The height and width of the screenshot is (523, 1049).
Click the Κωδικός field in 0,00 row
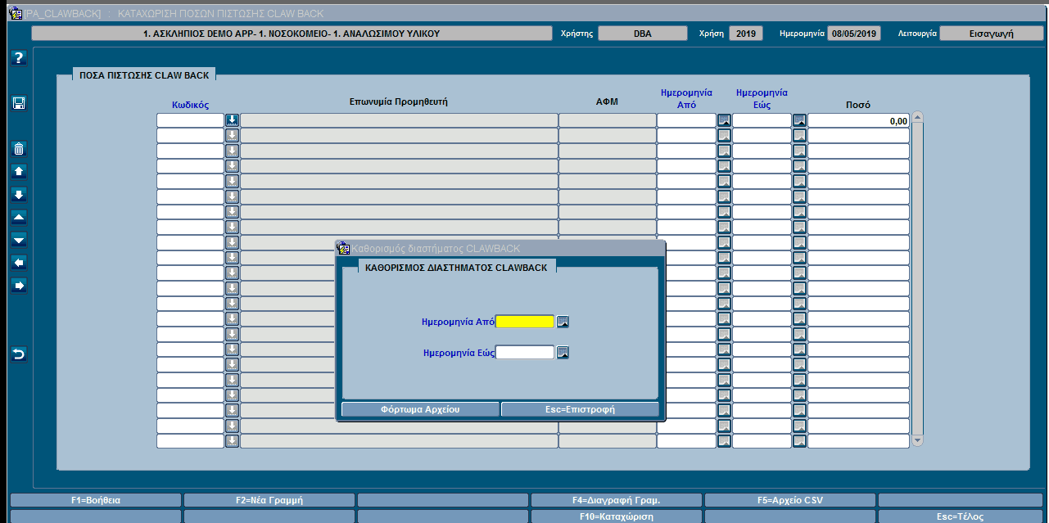click(x=190, y=120)
